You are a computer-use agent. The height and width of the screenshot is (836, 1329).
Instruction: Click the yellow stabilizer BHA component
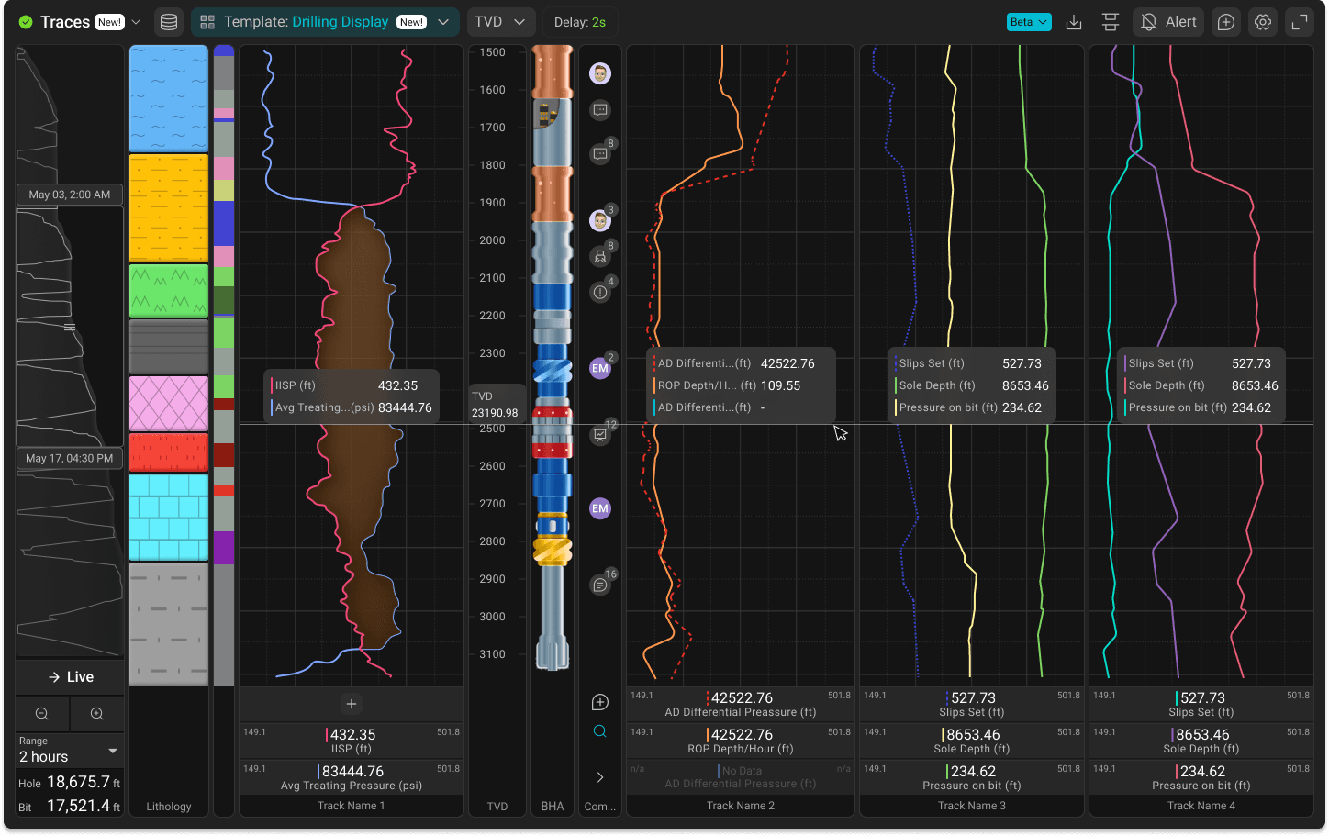point(553,551)
